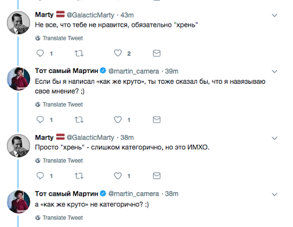Expand chevron menu on martin_camera's 38m tweet
The width and height of the screenshot is (293, 227).
(x=274, y=194)
